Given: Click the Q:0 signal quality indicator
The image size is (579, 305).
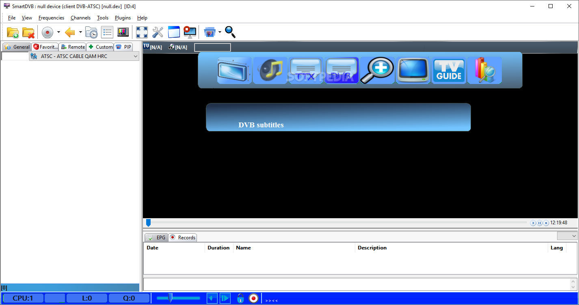Looking at the screenshot, I should (x=129, y=299).
